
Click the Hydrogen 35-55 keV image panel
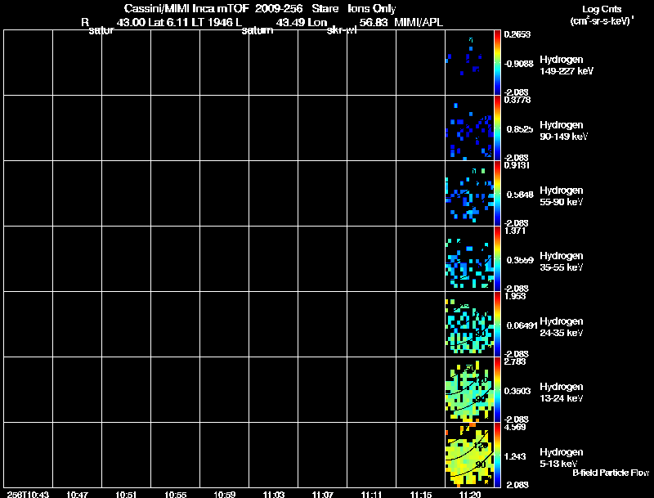coord(469,259)
